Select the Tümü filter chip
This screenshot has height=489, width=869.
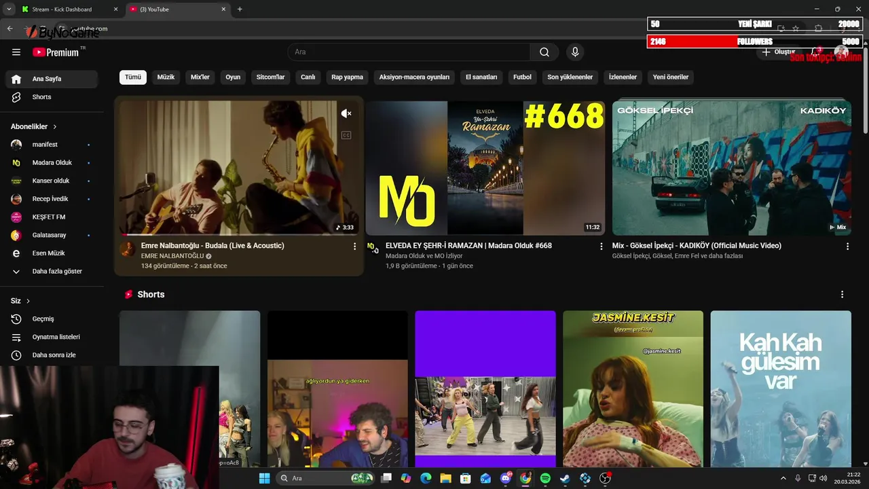coord(133,77)
